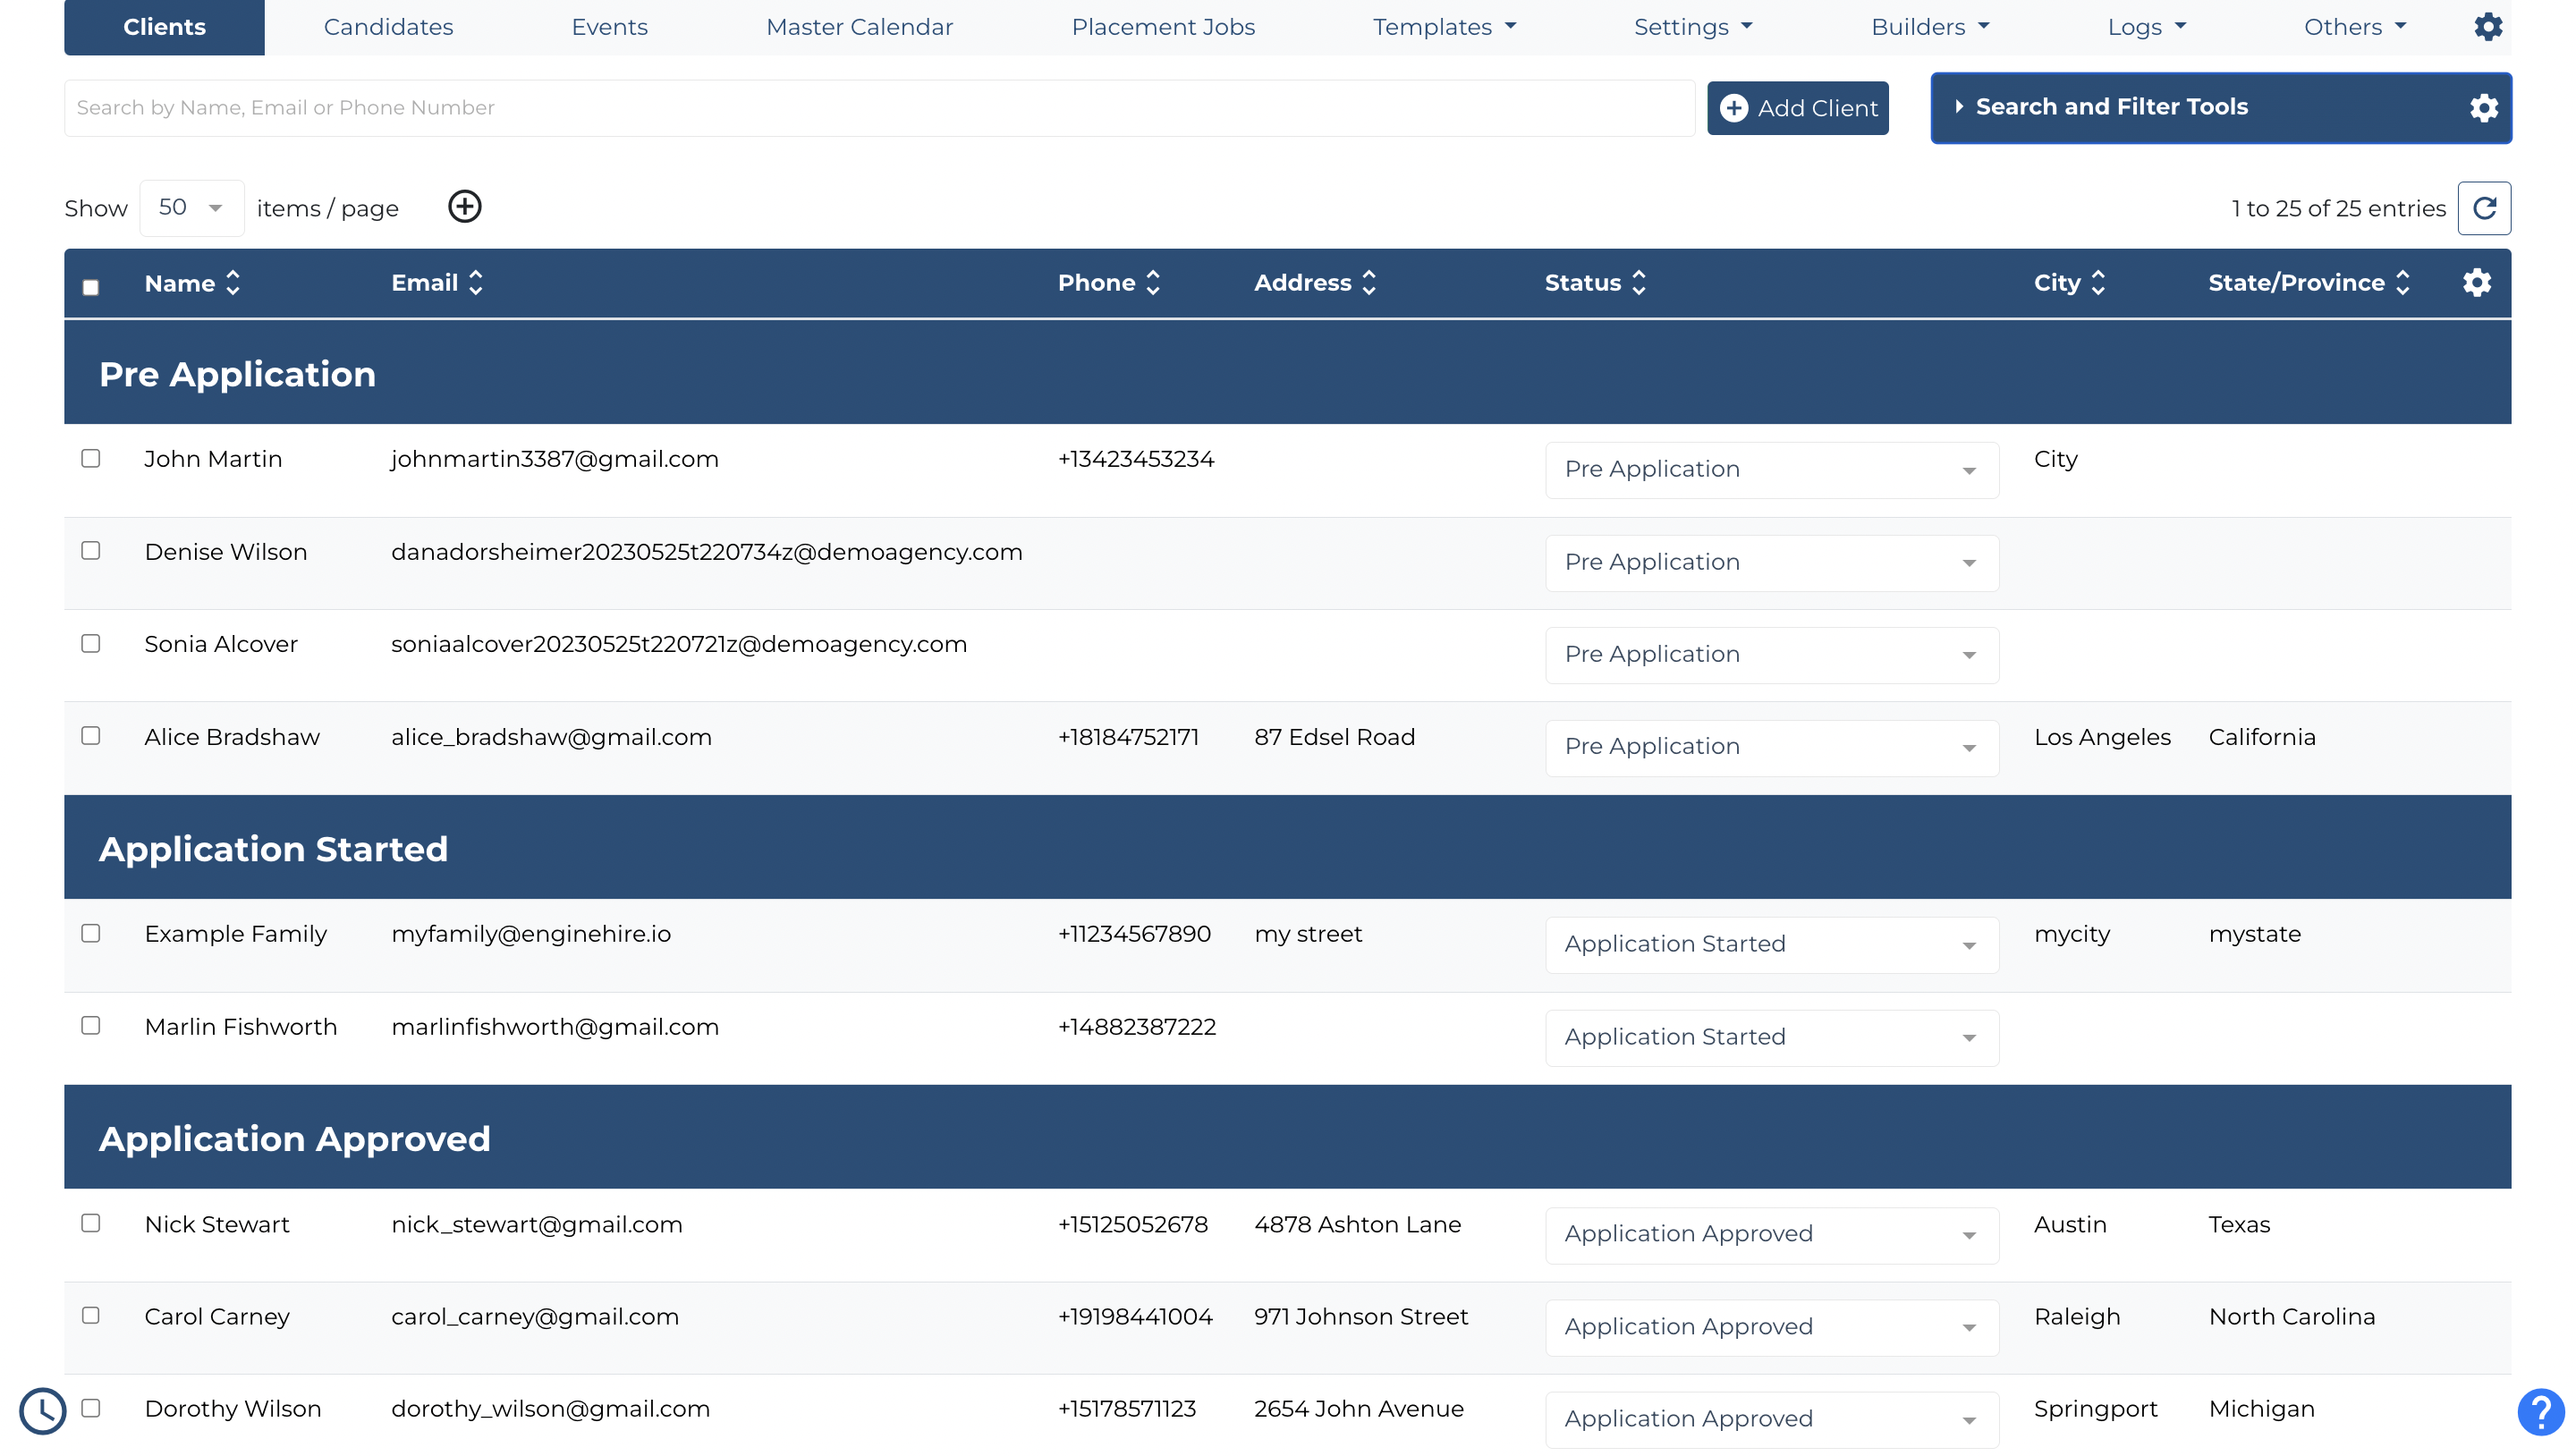
Task: Focus the name, email or phone search field
Action: pos(879,108)
